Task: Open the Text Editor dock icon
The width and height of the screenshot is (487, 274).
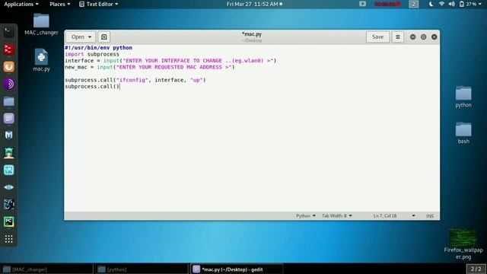Action: (8, 119)
